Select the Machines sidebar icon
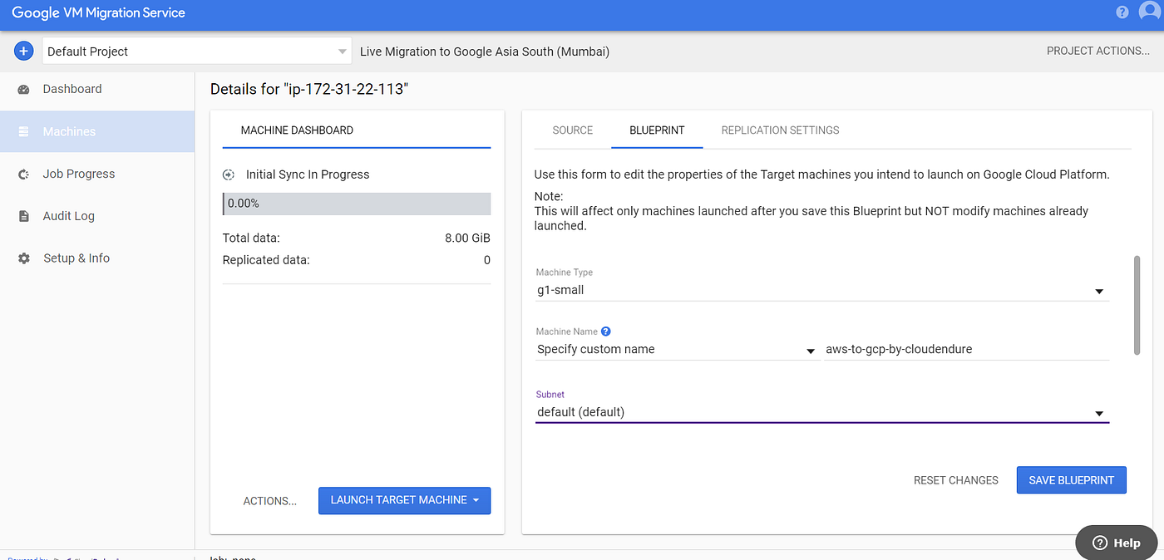The width and height of the screenshot is (1164, 560). click(24, 131)
